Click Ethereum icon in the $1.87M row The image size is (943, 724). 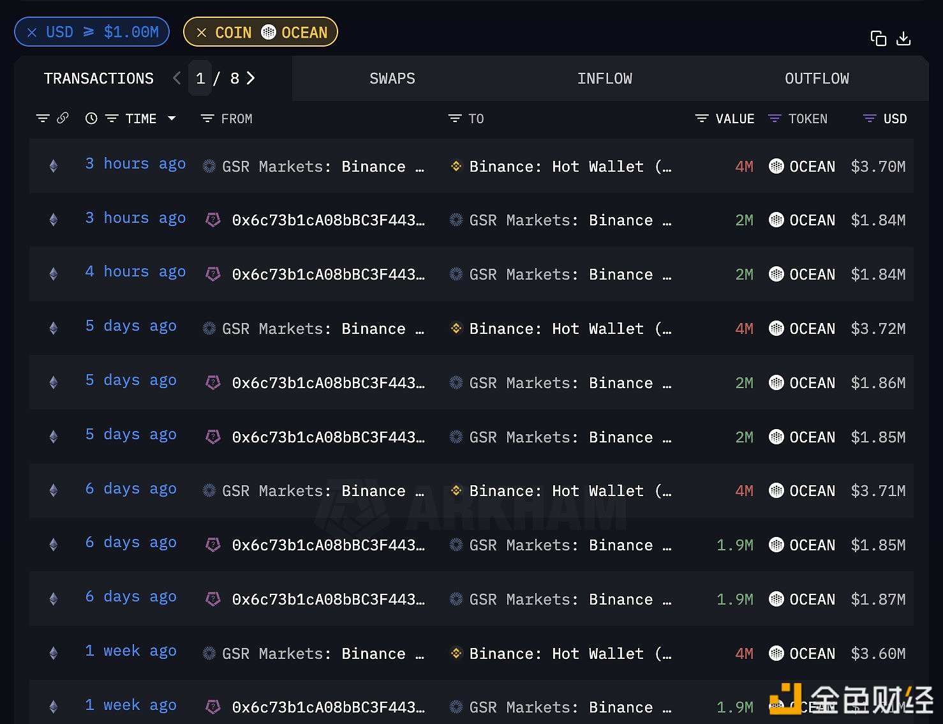click(54, 599)
